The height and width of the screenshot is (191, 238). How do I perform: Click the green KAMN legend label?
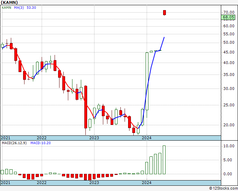(6, 8)
